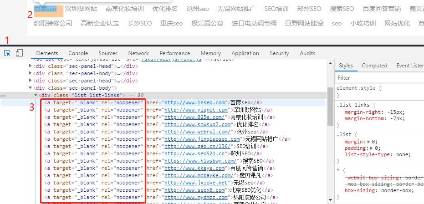Open the 百度问答营销 link on the page
This screenshot has height=204, width=424.
[382, 9]
